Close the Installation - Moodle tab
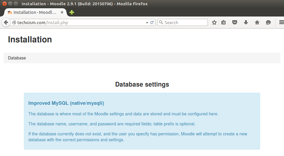This screenshot has height=156, width=284. (x=62, y=12)
